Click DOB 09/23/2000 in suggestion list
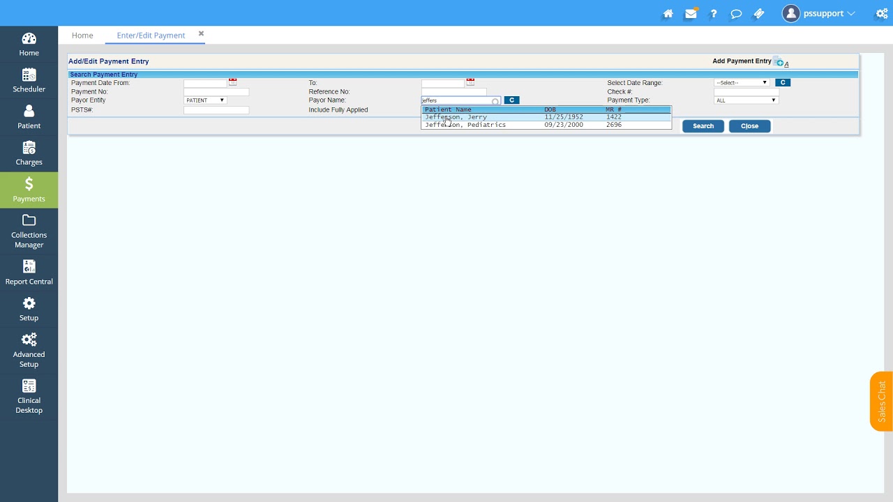Viewport: 893px width, 502px height. pos(564,125)
